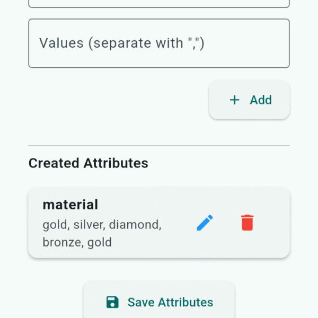
Task: Click the "Created Attributes" section heading
Action: coord(89,163)
